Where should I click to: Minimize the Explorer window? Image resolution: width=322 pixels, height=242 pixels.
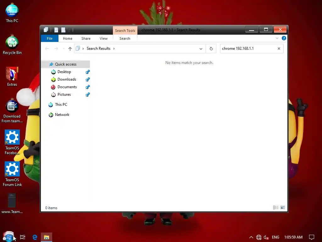click(252, 30)
